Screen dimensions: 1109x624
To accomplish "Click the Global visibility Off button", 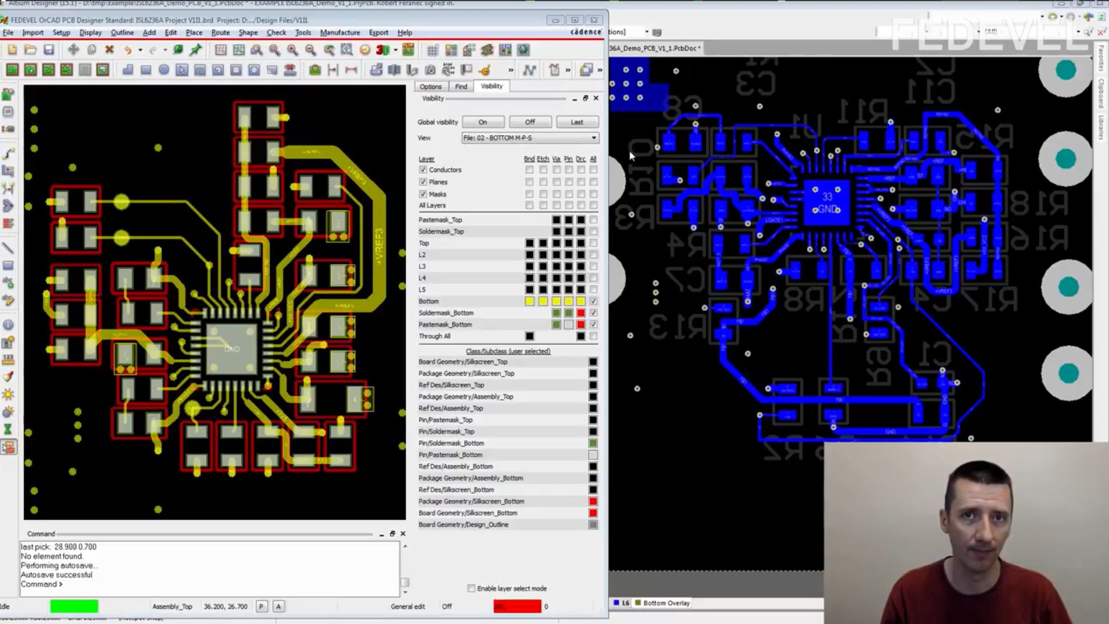I will 530,122.
